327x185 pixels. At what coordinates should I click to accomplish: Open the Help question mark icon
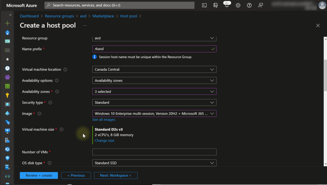tap(249, 5)
